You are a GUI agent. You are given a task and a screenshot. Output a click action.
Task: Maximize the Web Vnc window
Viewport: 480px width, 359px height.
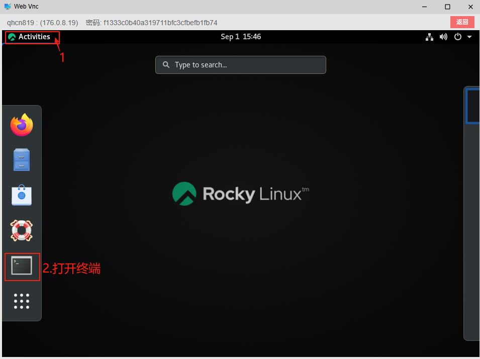(447, 7)
